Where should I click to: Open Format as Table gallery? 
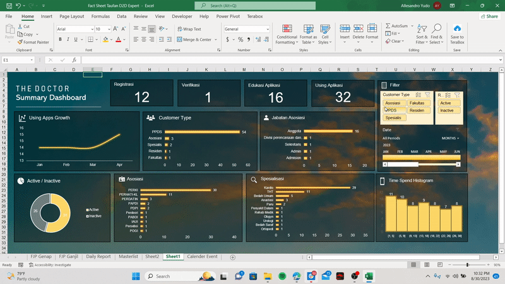(x=308, y=35)
